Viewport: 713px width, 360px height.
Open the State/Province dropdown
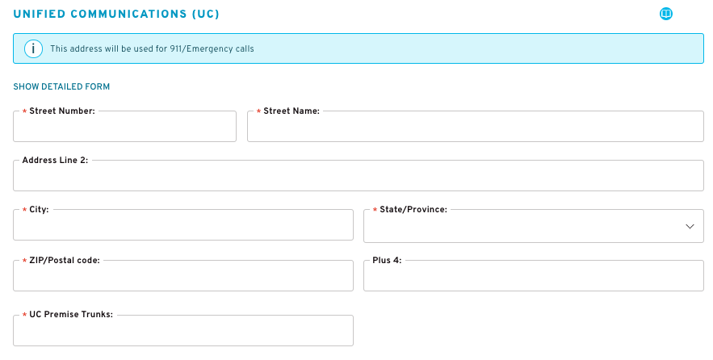tap(534, 226)
